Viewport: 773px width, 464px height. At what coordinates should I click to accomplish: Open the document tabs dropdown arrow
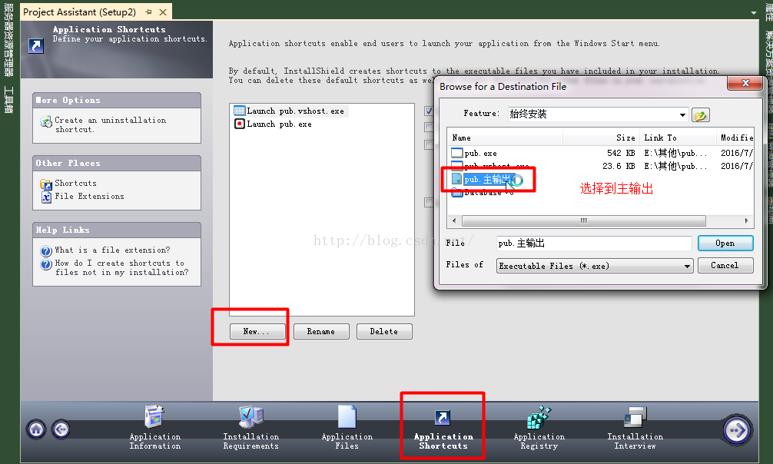pos(754,13)
